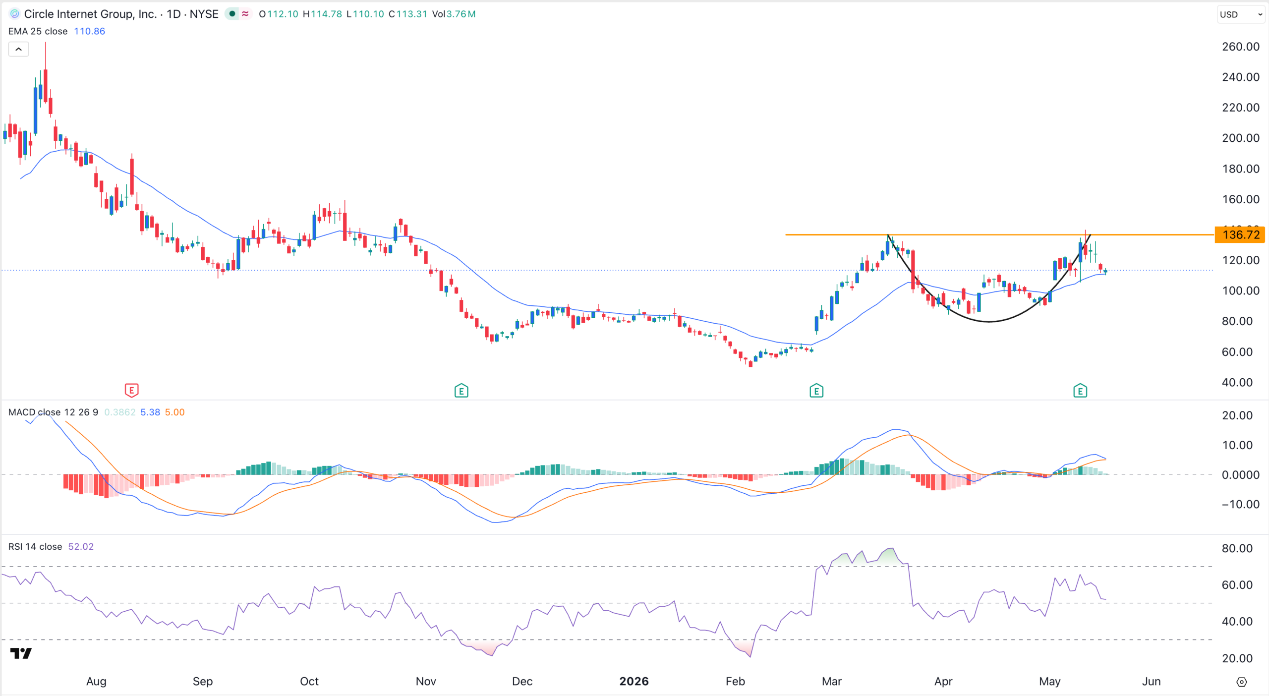1269x696 pixels.
Task: Click the black cup curve drawing
Action: coord(989,321)
